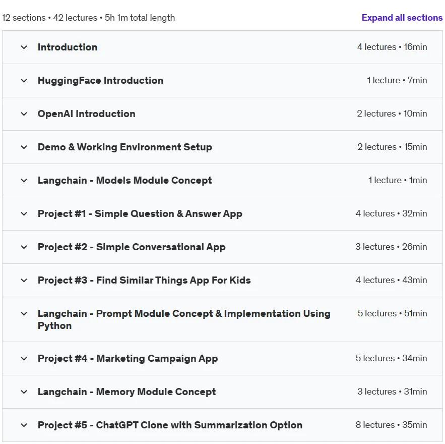Image resolution: width=445 pixels, height=444 pixels.
Task: Click '2 lectures • 10min' text
Action: [392, 114]
